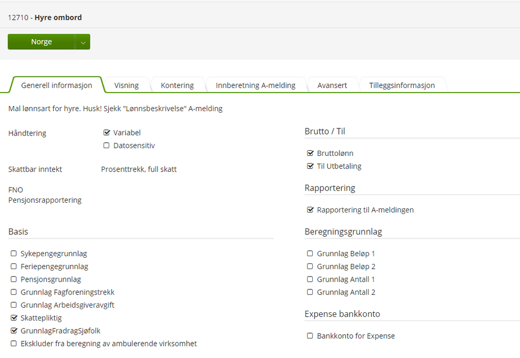Enable the Datosensitiv checkbox
This screenshot has height=358, width=520.
107,145
